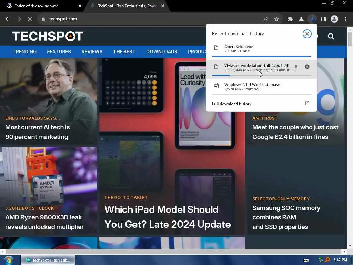Open the Samsung SOC memory article
Viewport: 353px width, 265px height.
286,217
